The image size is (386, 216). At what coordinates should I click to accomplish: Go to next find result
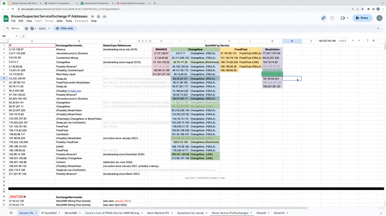coord(359,41)
